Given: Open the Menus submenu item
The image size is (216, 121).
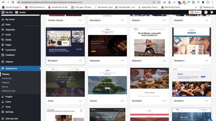Looking at the screenshot, I should pyautogui.click(x=5, y=87).
